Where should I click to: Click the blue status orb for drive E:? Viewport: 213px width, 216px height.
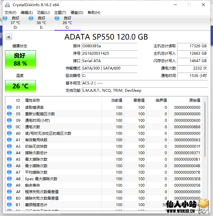click(31, 18)
